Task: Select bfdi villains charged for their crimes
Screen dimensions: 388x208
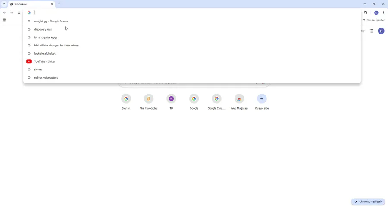Action: [192, 46]
